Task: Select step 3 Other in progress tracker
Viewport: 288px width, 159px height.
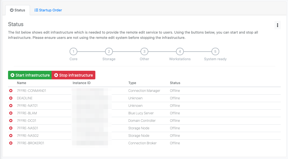Action: tap(144, 52)
